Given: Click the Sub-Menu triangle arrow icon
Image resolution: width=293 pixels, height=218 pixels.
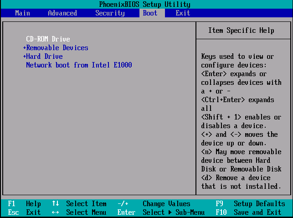Looking at the screenshot, I should click(170, 213).
